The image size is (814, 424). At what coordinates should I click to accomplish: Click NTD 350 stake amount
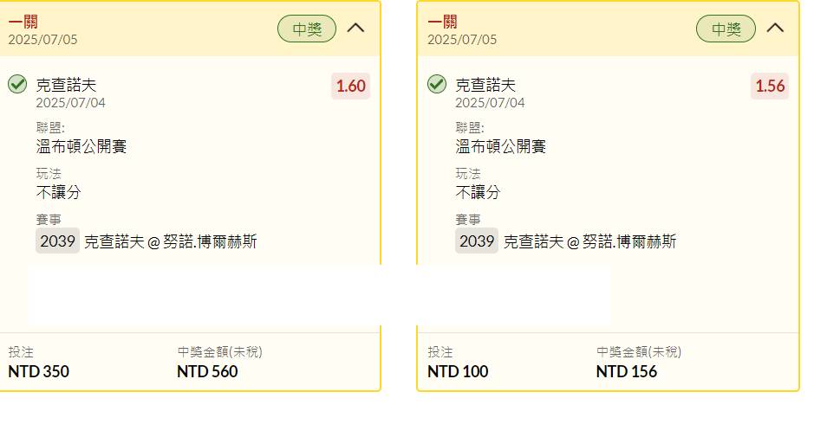(38, 371)
